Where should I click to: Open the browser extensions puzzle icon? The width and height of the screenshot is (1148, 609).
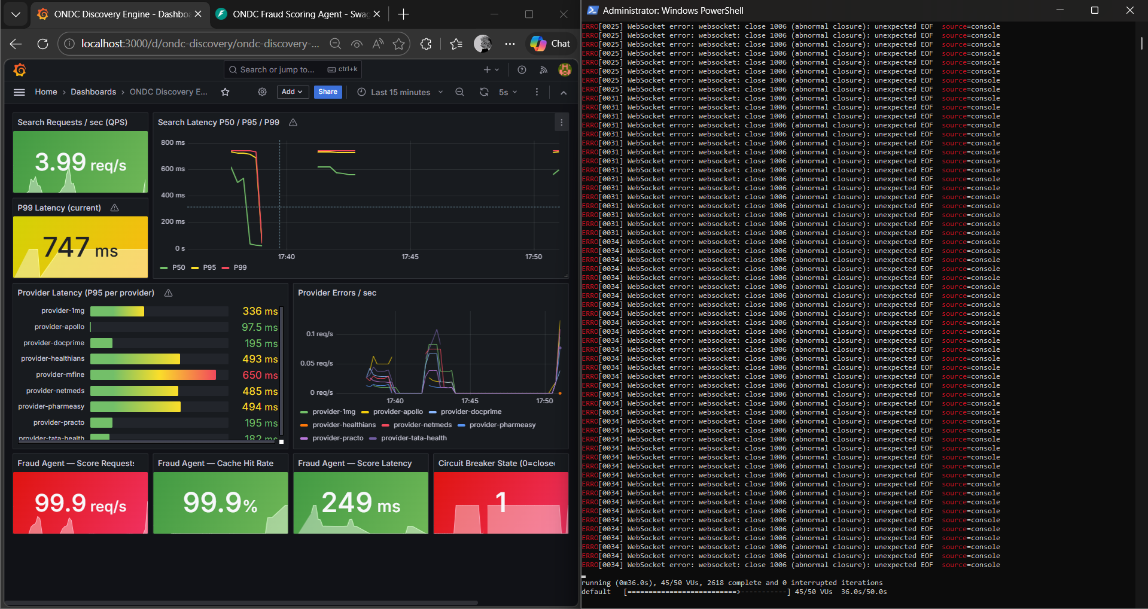pyautogui.click(x=426, y=44)
